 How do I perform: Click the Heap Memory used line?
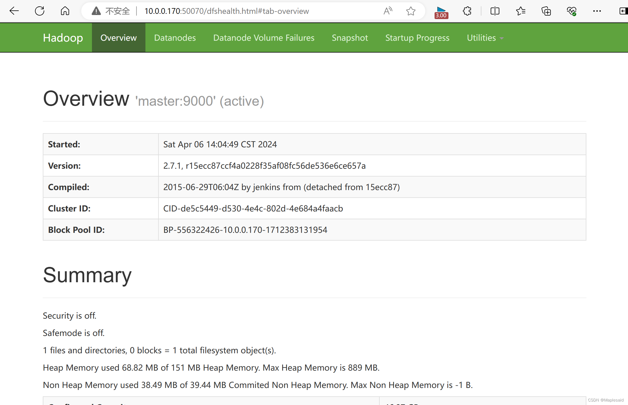tap(211, 367)
